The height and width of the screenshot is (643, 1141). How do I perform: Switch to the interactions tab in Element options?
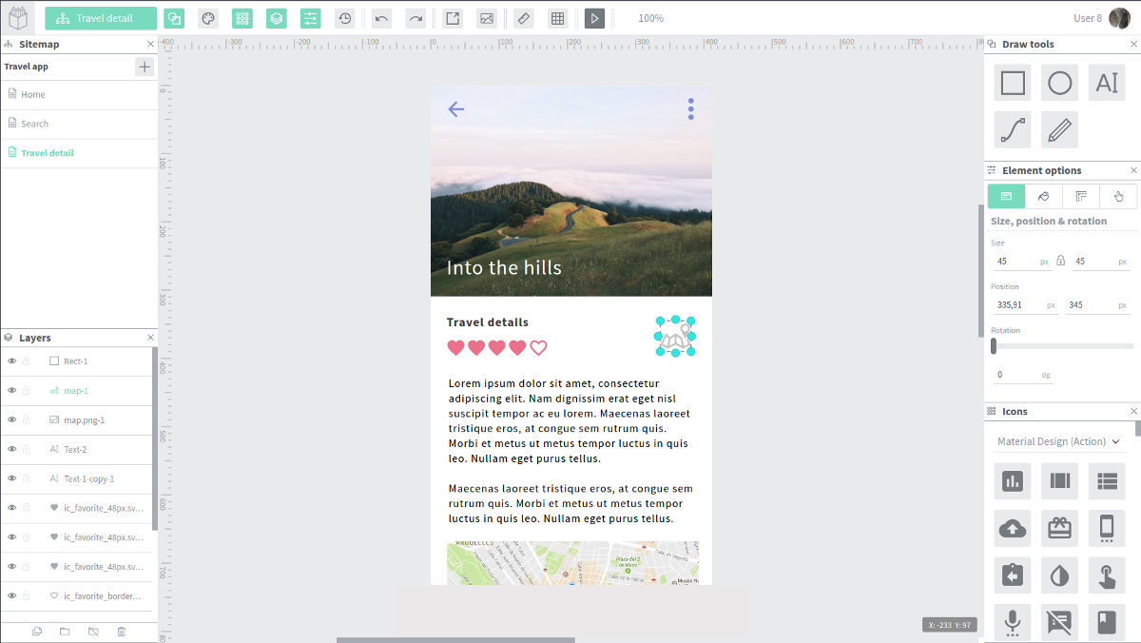(1118, 196)
